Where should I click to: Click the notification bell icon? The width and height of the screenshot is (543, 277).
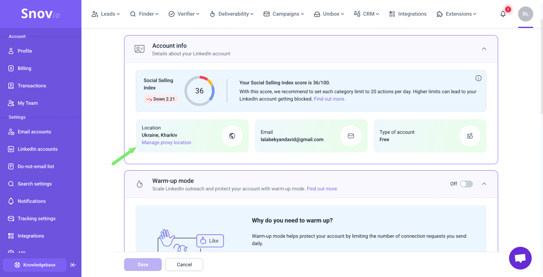pos(503,14)
